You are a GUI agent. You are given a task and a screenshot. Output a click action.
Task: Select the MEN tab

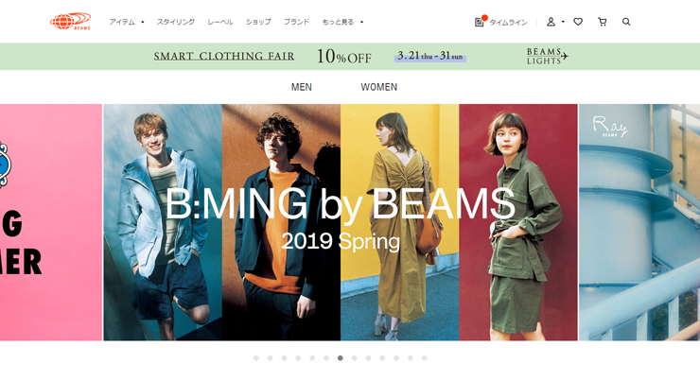click(x=302, y=87)
